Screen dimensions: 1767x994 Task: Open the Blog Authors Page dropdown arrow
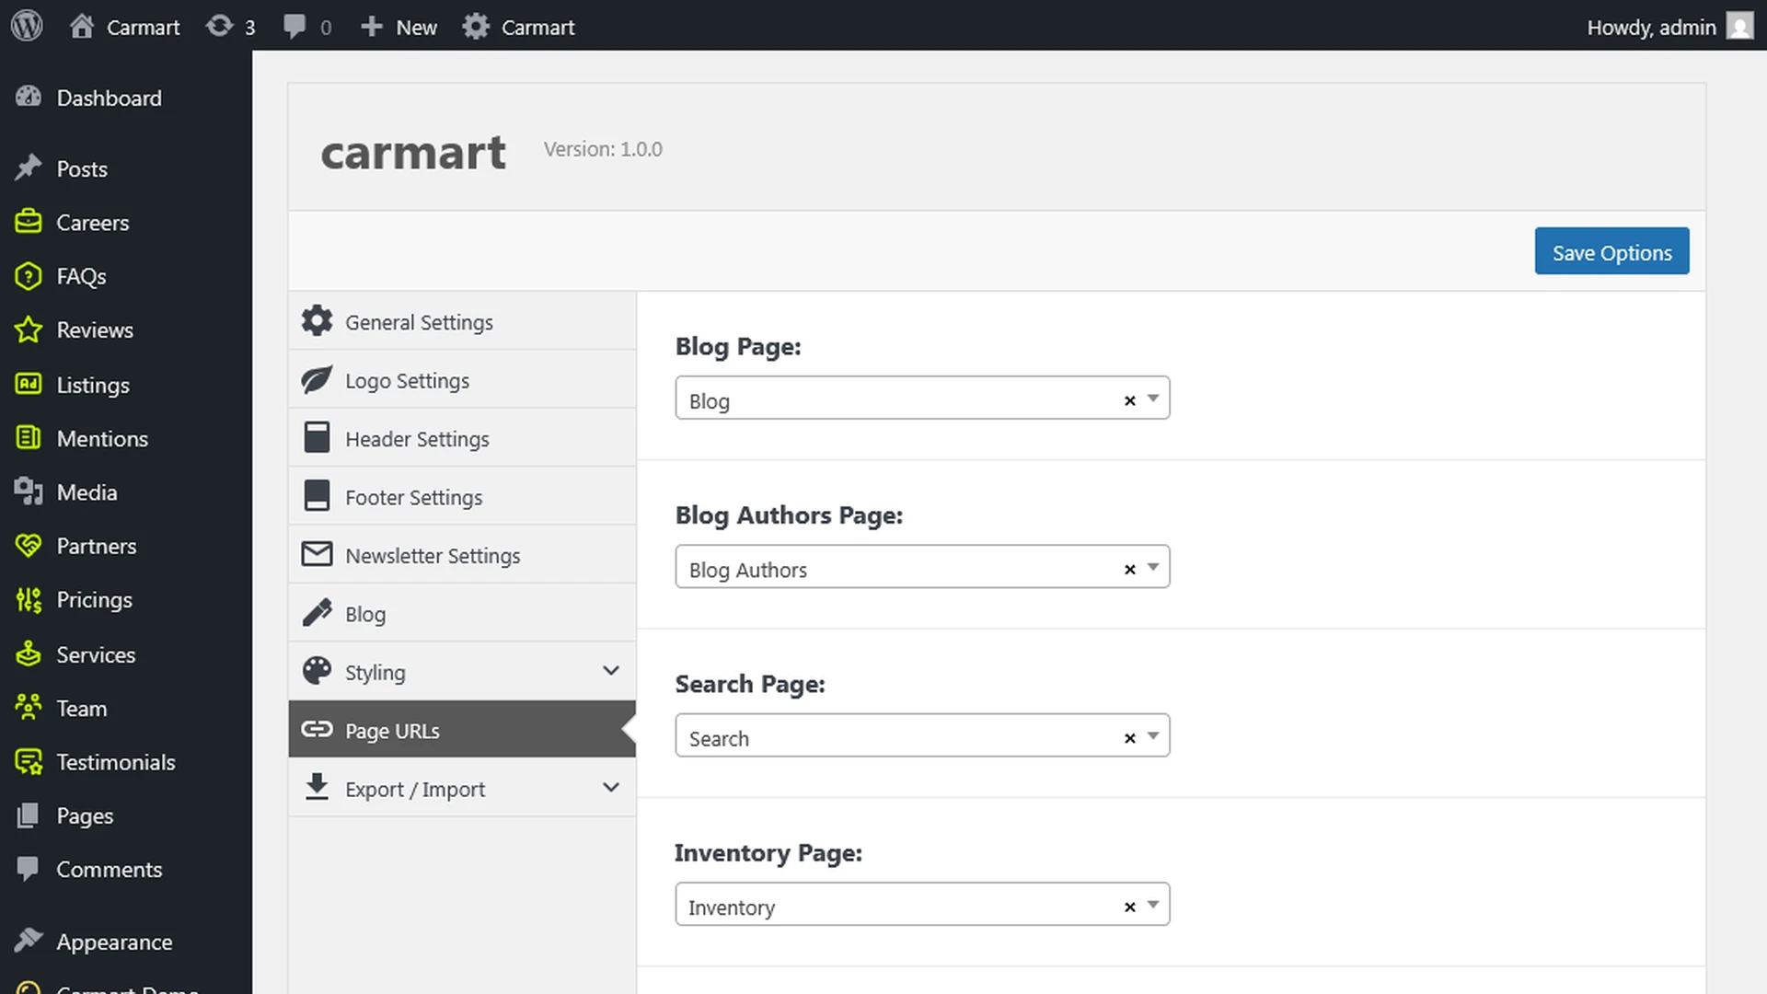1153,567
